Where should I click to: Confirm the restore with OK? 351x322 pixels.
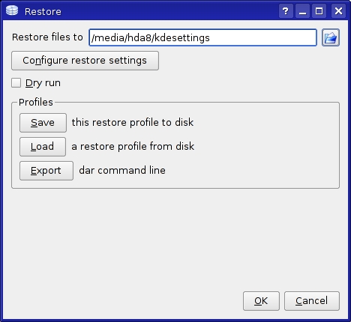click(261, 301)
